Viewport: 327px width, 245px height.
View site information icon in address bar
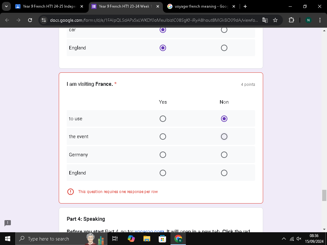click(x=44, y=20)
